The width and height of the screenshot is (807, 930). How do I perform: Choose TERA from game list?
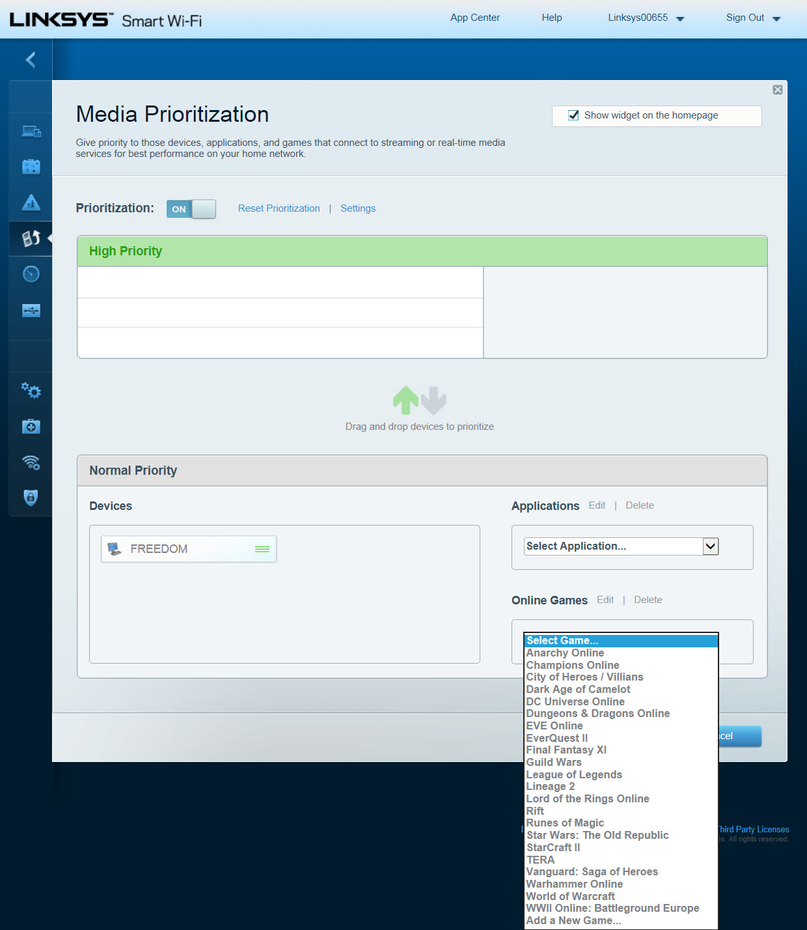(622, 860)
